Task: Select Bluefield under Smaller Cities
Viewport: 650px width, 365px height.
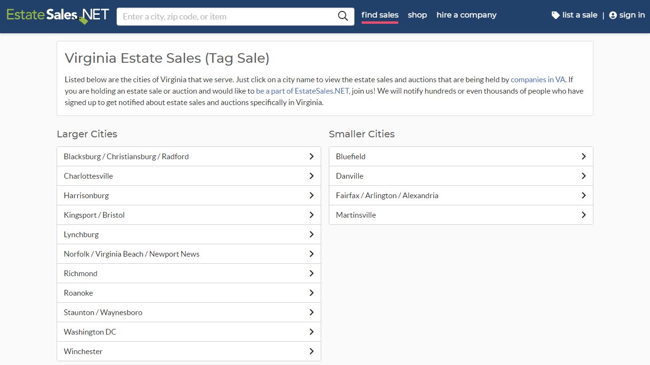Action: tap(461, 156)
